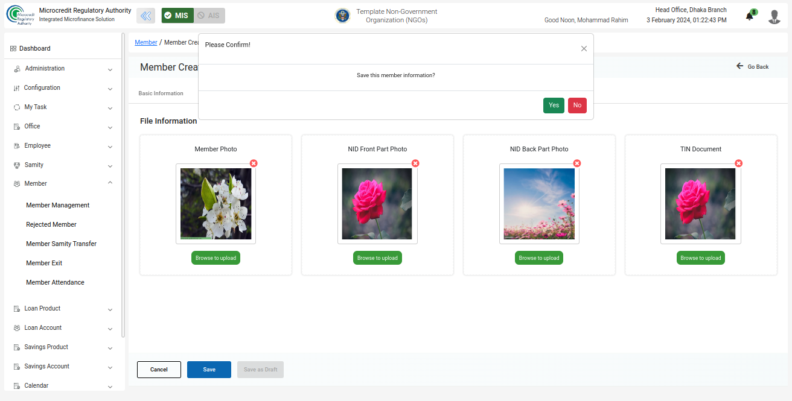Expand the Loan Product menu
This screenshot has height=401, width=792.
click(110, 310)
